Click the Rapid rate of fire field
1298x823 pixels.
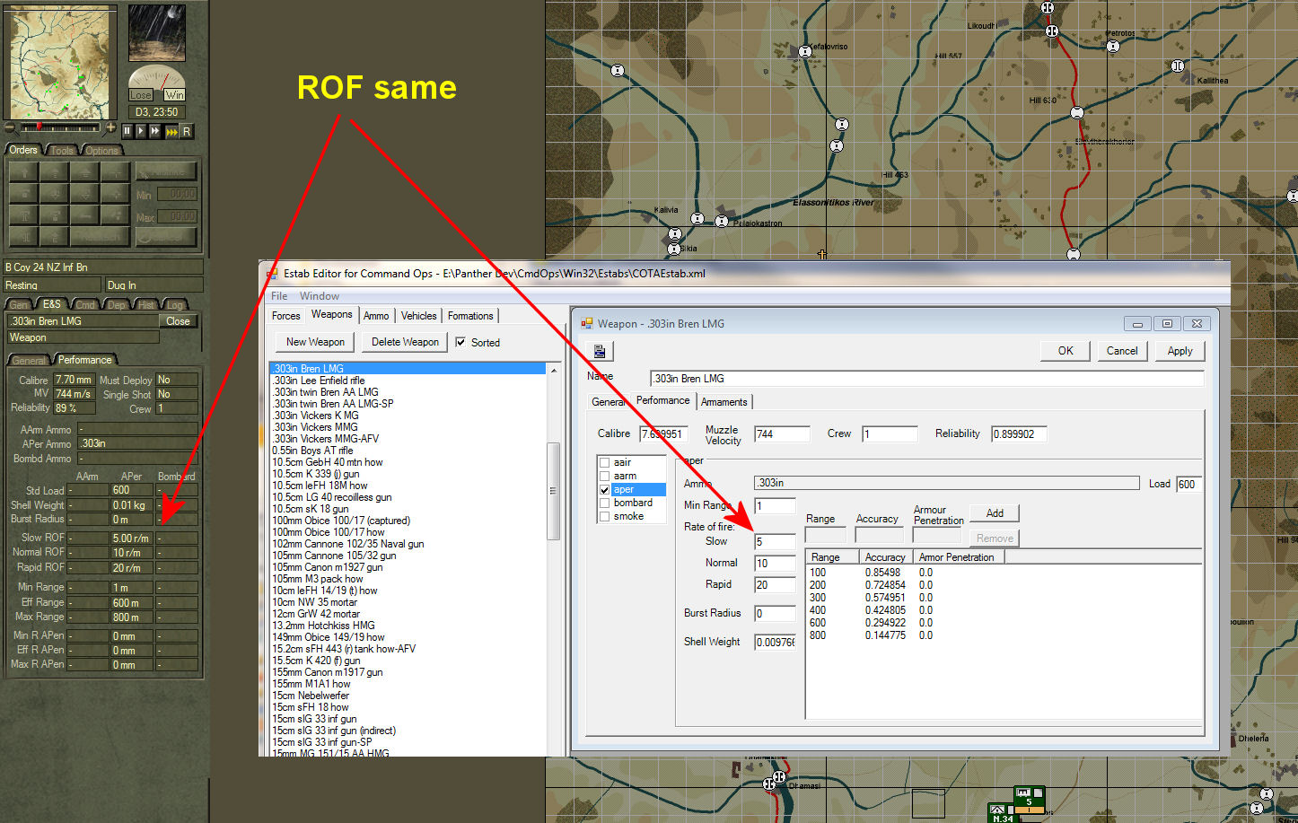click(x=775, y=585)
